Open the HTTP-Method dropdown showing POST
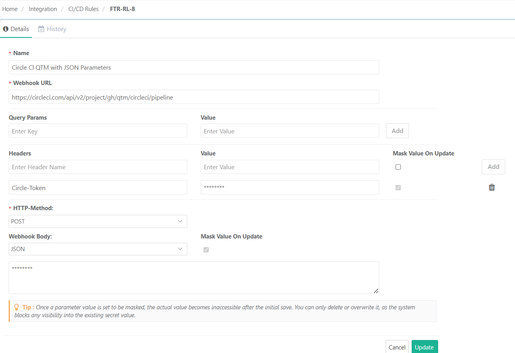 tap(98, 221)
